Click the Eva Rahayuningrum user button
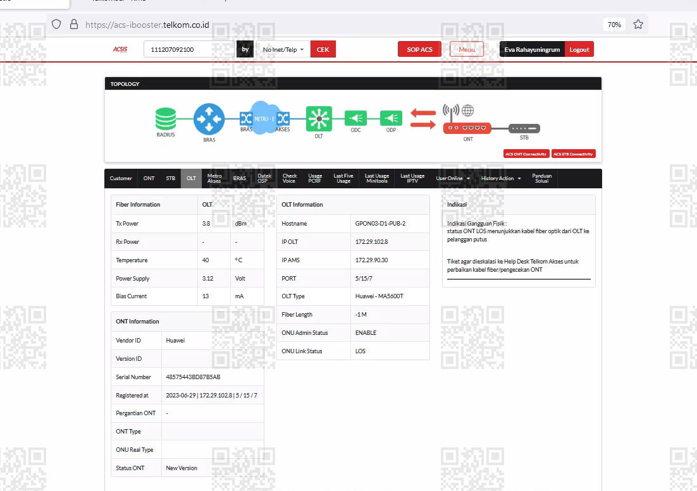 point(532,49)
